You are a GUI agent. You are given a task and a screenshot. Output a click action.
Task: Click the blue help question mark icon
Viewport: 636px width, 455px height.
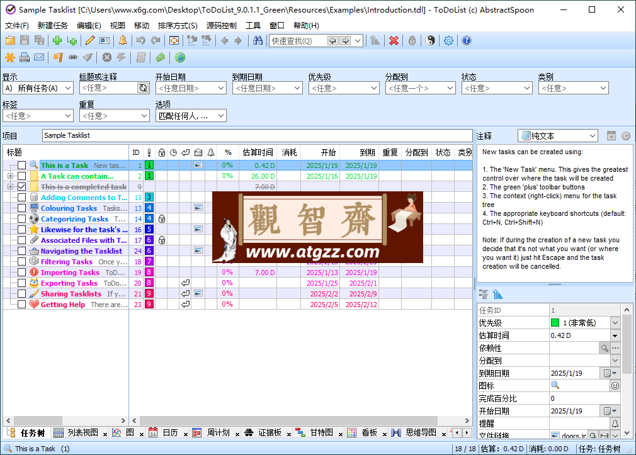click(467, 40)
